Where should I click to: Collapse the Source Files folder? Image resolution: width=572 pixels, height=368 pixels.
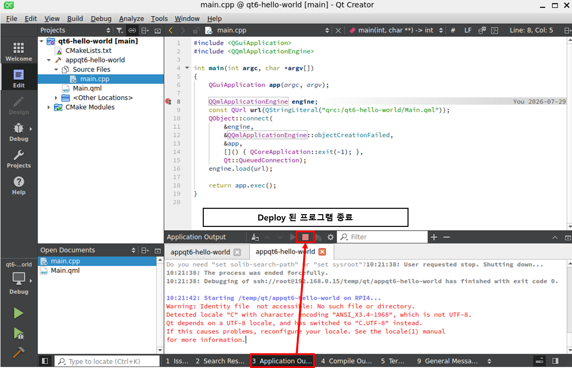56,69
